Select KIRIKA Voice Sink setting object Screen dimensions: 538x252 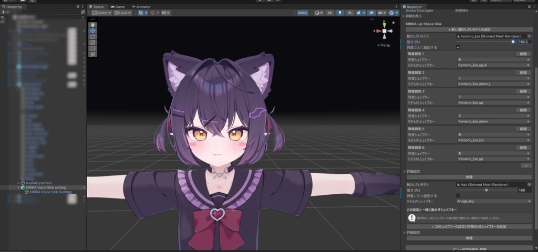click(x=45, y=187)
